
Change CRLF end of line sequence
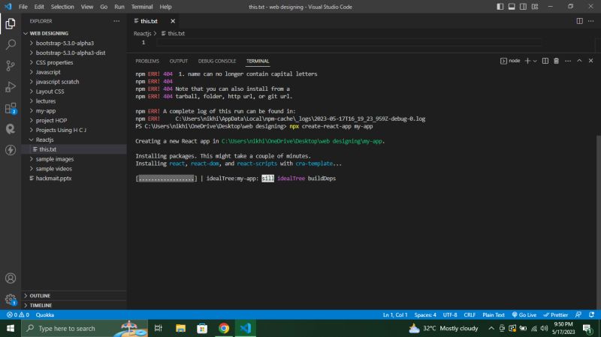pos(470,314)
